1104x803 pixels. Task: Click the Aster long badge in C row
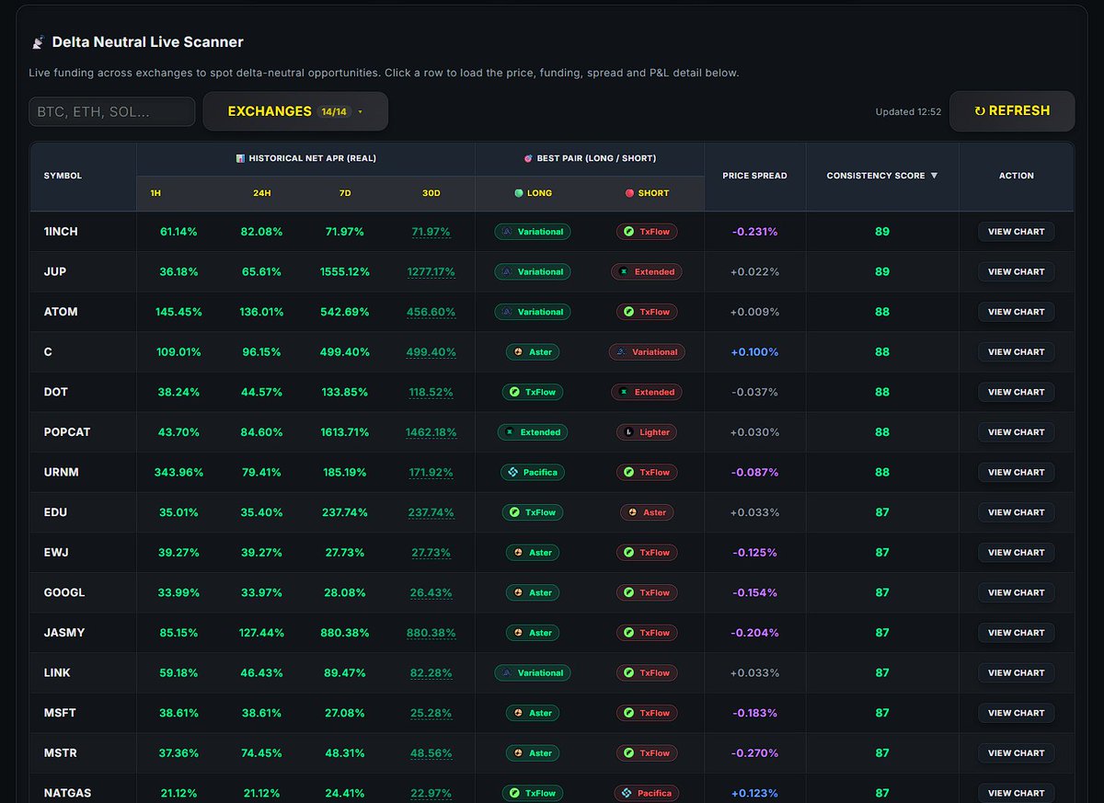click(x=533, y=352)
